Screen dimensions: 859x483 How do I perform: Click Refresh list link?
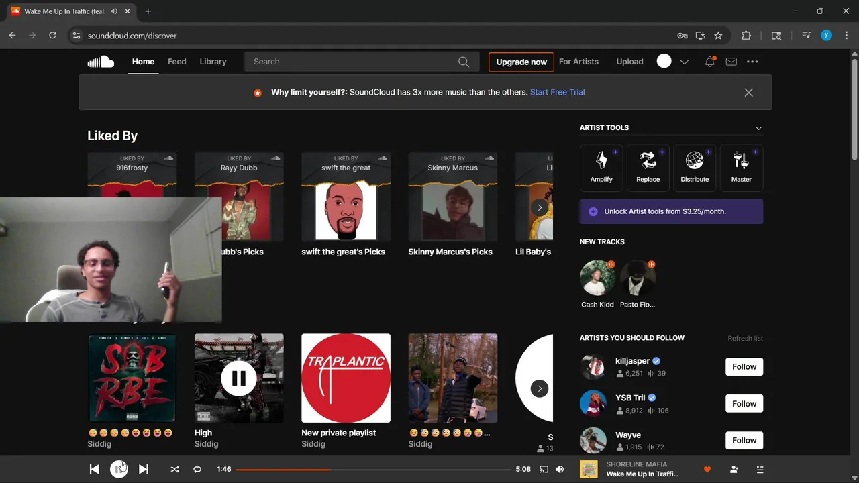[x=745, y=338]
